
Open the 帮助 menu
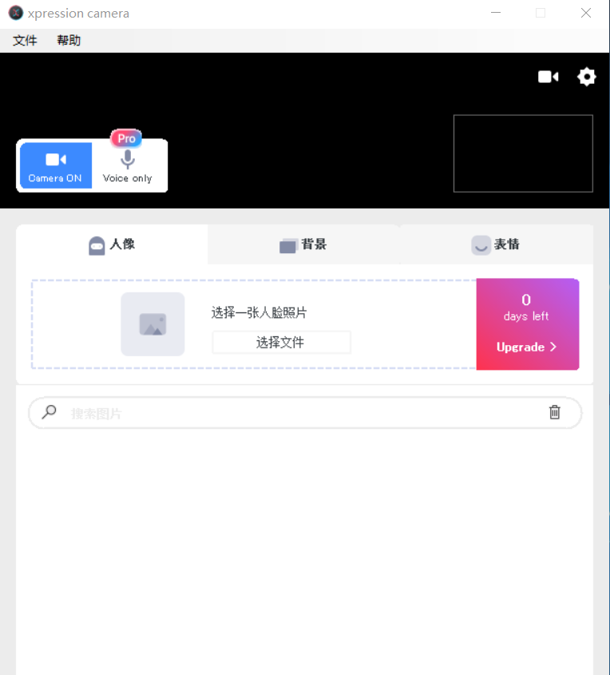pyautogui.click(x=69, y=41)
